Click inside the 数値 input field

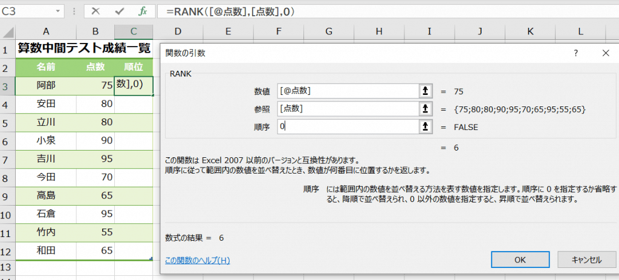pos(348,91)
